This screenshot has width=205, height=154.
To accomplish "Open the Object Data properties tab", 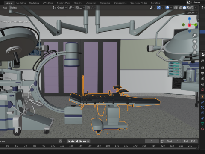I will coord(202,124).
